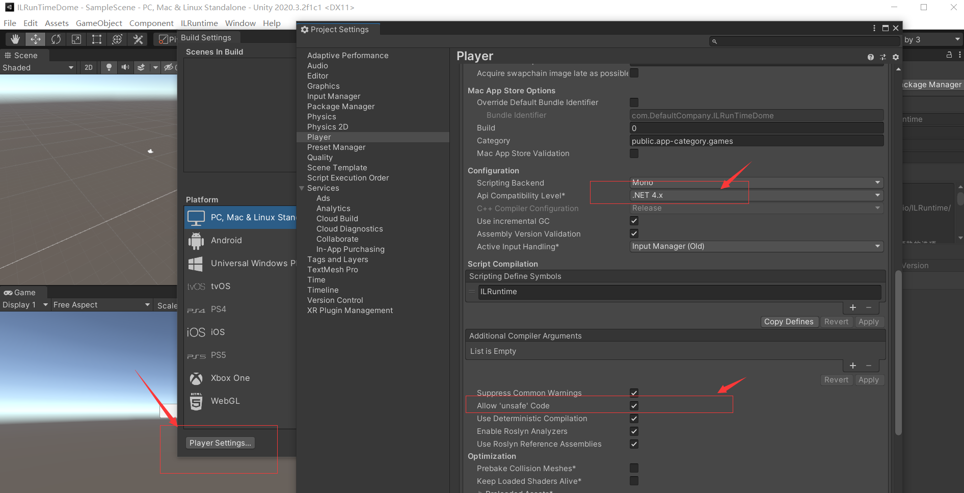Open the custom tools wrench icon
Viewport: 964px width, 493px height.
pos(137,39)
